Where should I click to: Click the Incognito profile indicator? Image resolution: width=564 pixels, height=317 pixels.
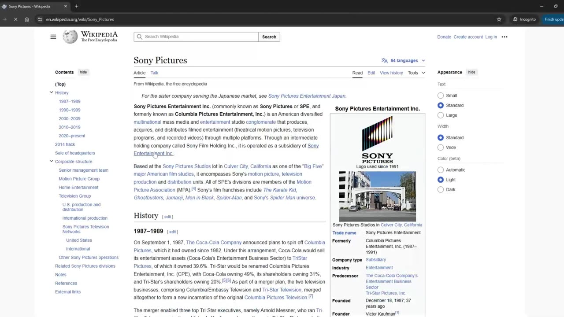click(524, 19)
